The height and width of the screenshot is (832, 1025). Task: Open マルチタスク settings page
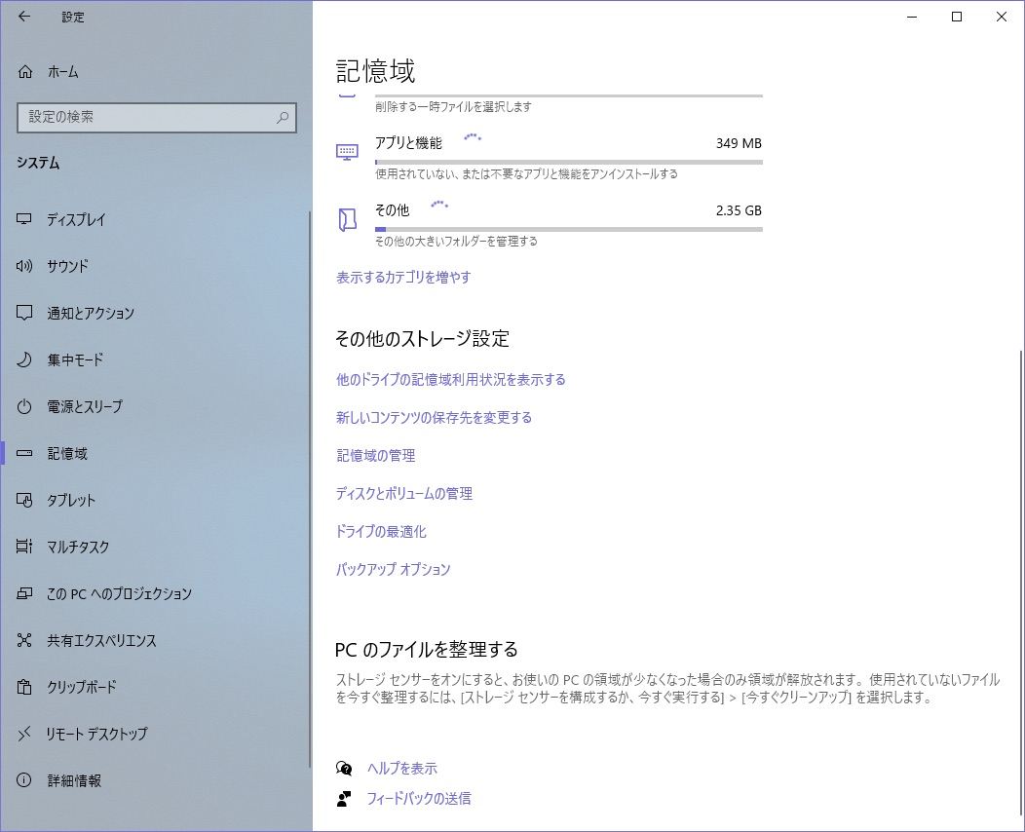(155, 547)
